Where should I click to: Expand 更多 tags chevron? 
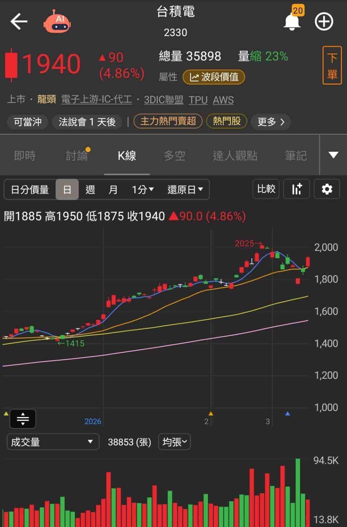tap(271, 122)
